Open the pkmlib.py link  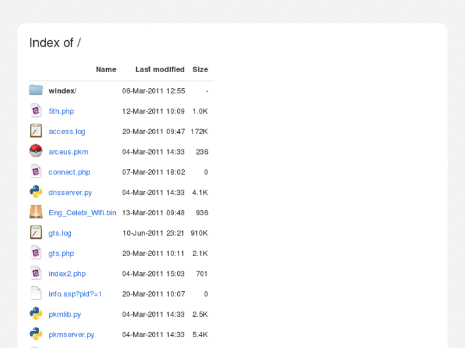(65, 315)
